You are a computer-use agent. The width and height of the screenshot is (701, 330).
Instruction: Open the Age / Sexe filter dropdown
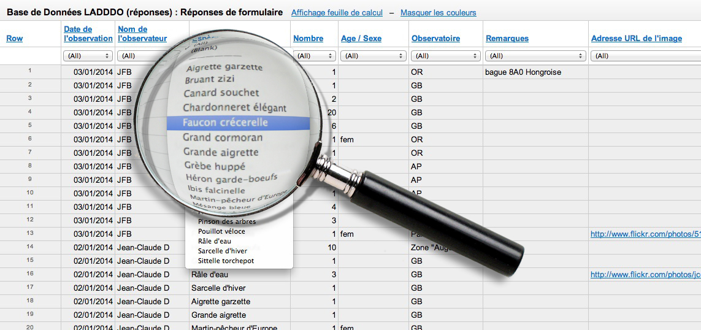point(373,56)
